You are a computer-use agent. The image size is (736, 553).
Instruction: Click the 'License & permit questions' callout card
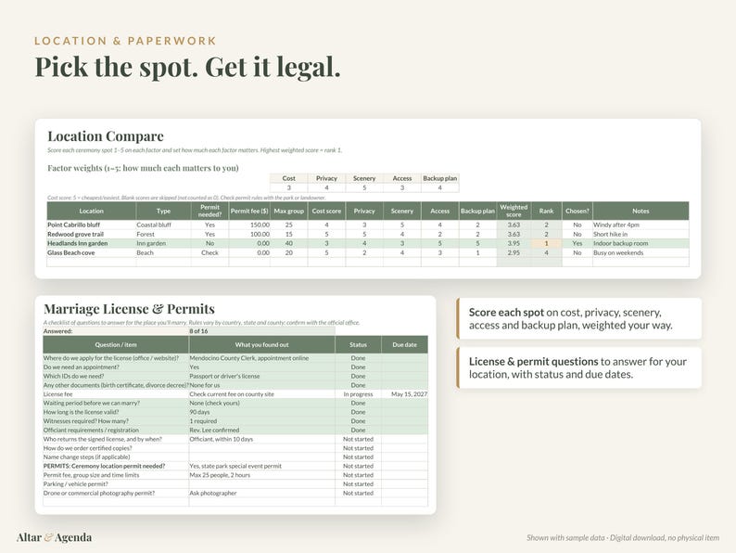click(x=578, y=367)
